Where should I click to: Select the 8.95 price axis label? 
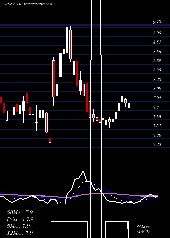pyautogui.click(x=157, y=33)
